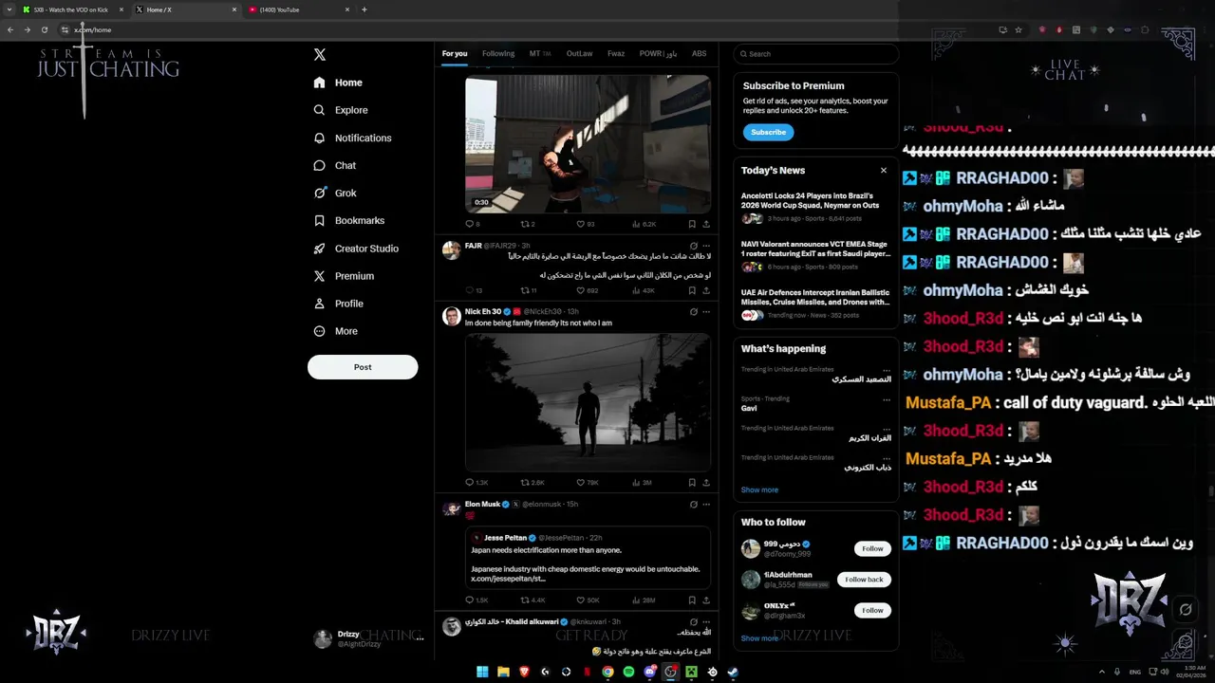The height and width of the screenshot is (683, 1215).
Task: Switch to the ABS tab
Action: [x=699, y=54]
